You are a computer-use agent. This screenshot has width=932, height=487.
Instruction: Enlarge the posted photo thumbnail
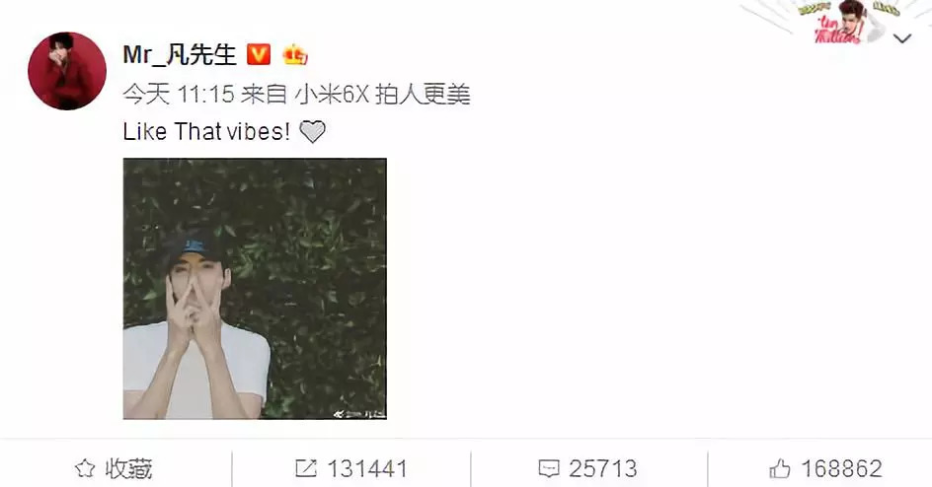(x=255, y=289)
